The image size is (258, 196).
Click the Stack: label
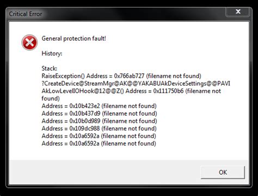point(50,68)
